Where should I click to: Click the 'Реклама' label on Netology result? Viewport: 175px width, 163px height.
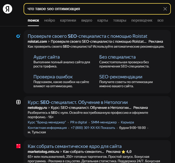tap(141, 108)
